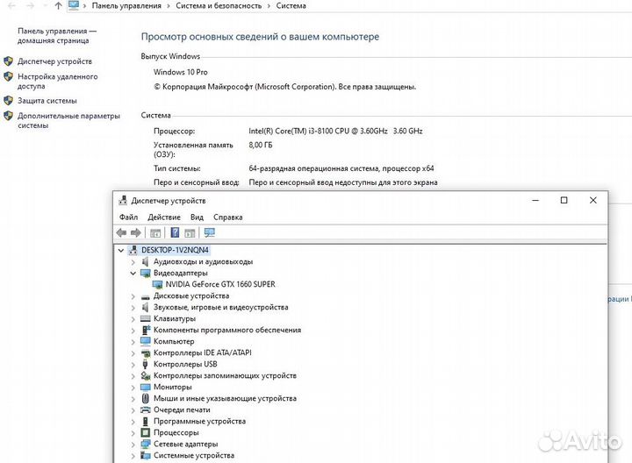Click the scan for hardware changes monitor icon
632x463 pixels.
click(210, 232)
